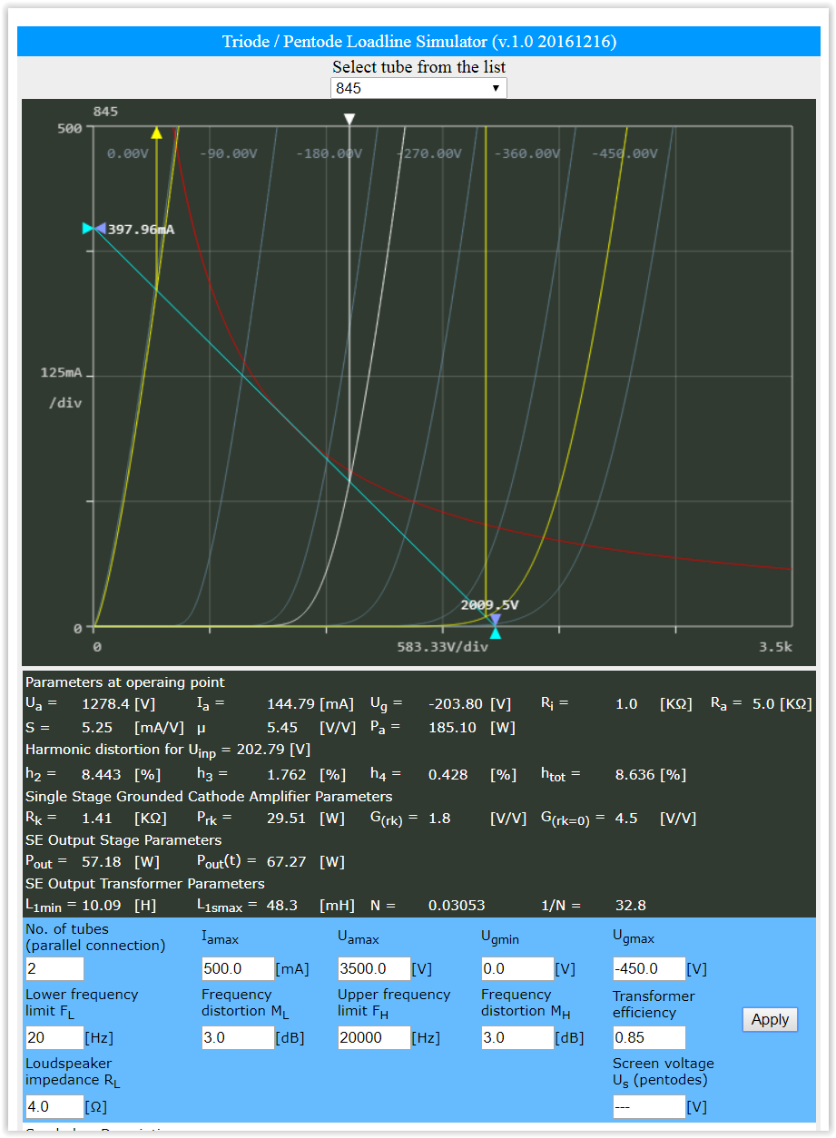Click the white triangle marker atop the chart
Image resolution: width=836 pixels, height=1138 pixels.
pos(349,119)
